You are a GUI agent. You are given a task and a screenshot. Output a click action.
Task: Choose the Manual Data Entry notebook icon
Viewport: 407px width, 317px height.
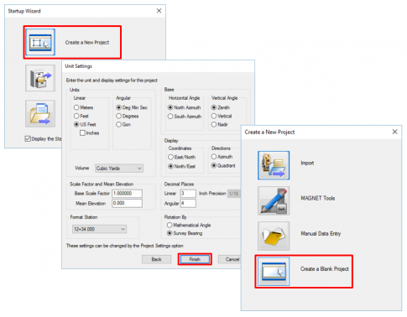pos(274,236)
